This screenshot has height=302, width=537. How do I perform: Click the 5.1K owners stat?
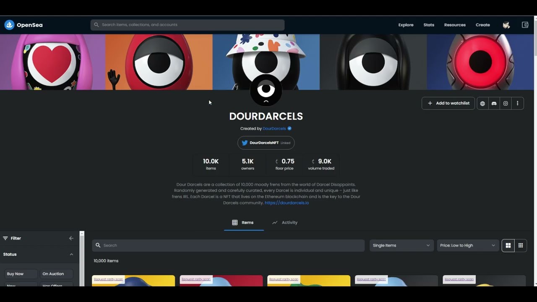click(x=248, y=164)
